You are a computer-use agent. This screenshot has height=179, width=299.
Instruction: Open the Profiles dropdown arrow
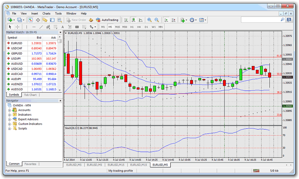pos(24,20)
